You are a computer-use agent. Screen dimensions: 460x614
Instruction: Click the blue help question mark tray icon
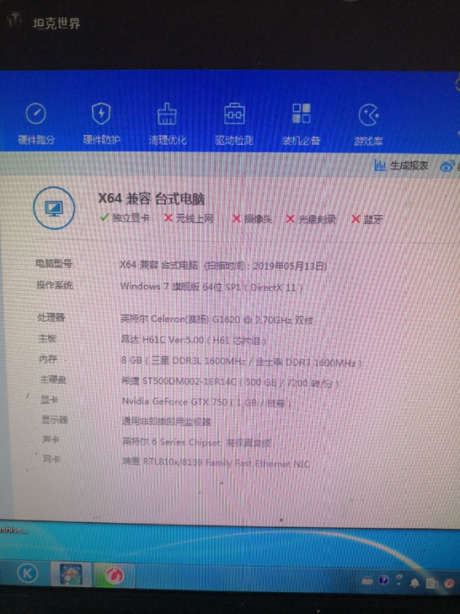pyautogui.click(x=383, y=580)
